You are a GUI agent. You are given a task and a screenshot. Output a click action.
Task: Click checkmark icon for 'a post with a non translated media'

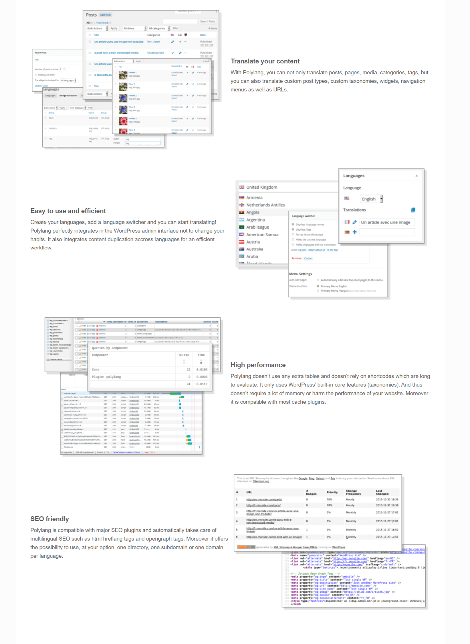tap(172, 53)
